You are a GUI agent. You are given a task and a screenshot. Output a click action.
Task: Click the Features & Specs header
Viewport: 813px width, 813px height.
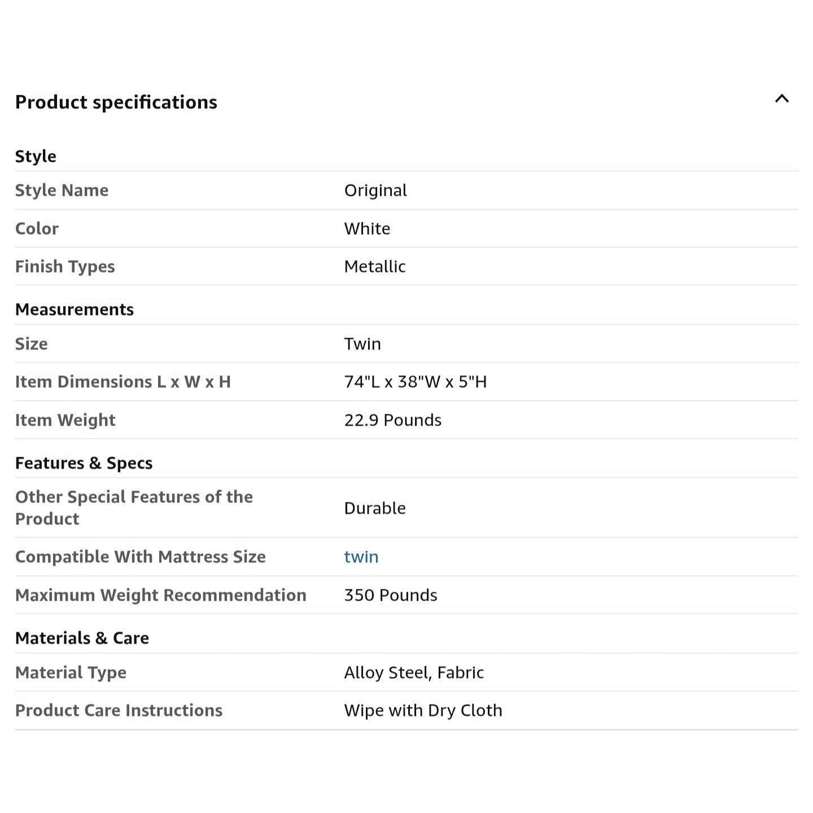(84, 463)
